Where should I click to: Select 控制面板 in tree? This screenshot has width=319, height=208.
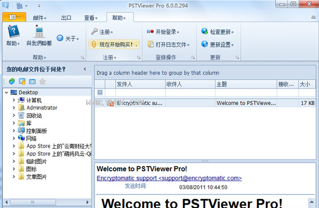coord(37,130)
